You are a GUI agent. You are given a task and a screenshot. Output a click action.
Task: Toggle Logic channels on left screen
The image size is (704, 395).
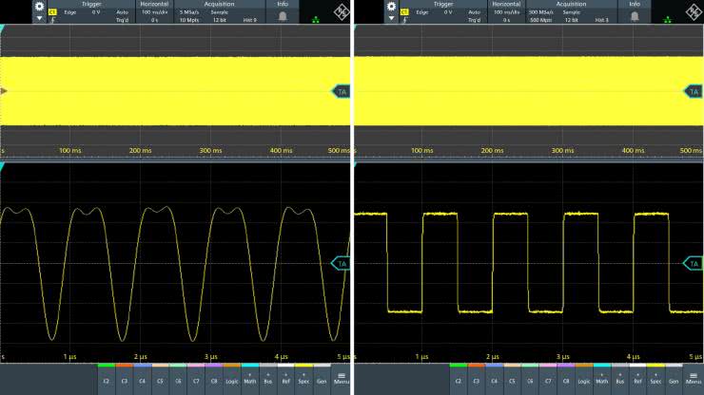point(232,379)
